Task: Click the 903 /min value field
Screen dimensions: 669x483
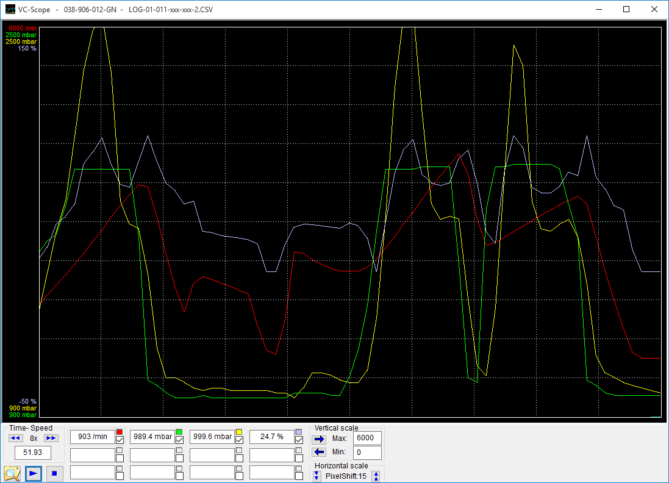Action: 92,437
